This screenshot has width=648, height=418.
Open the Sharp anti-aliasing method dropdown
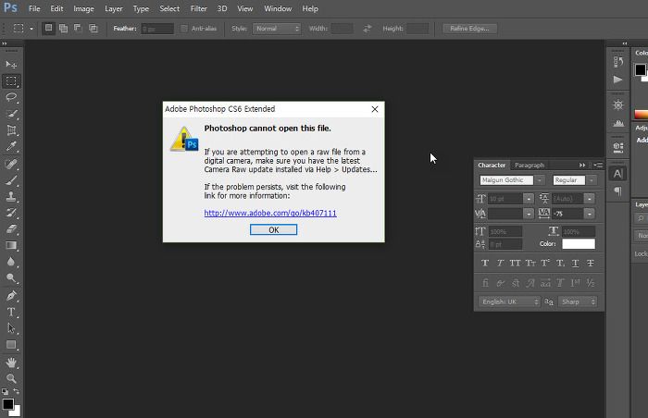(578, 301)
